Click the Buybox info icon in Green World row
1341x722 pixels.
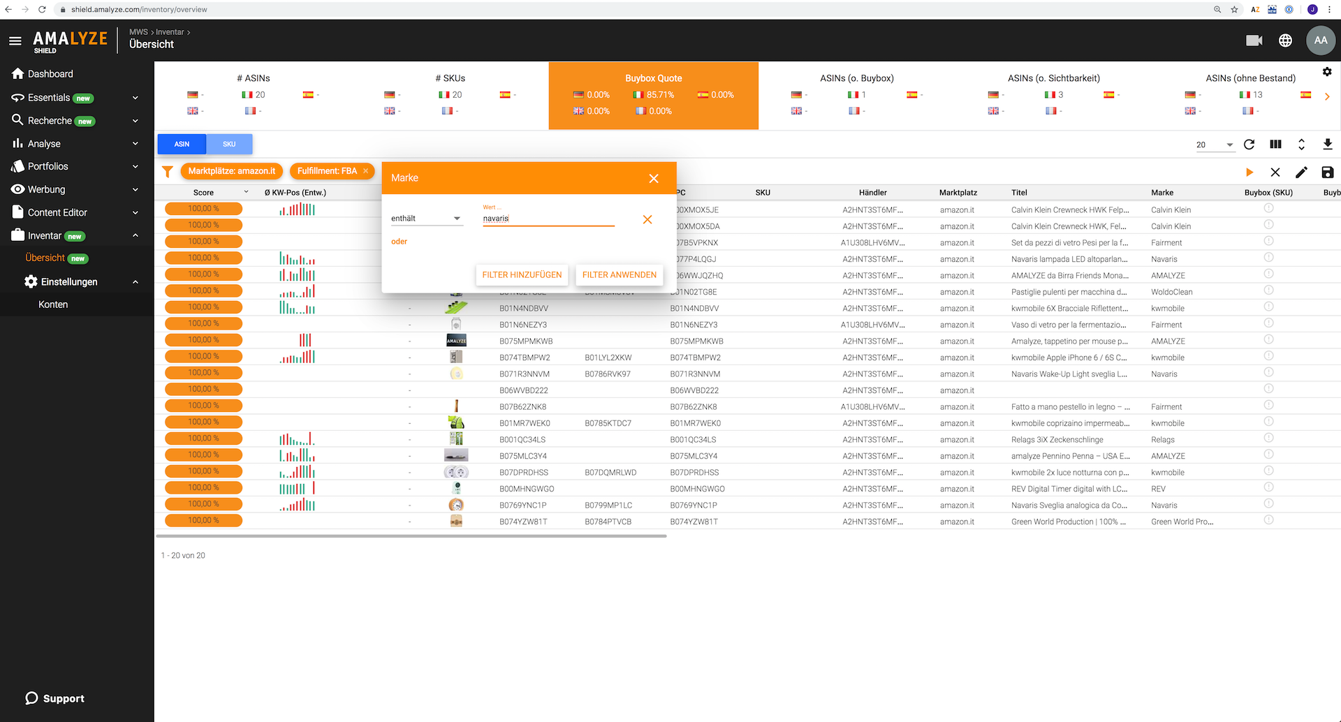[x=1268, y=520]
